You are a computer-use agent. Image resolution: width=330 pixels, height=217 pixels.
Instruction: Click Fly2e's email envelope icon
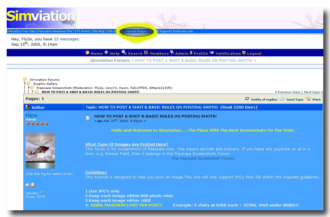(x=32, y=185)
